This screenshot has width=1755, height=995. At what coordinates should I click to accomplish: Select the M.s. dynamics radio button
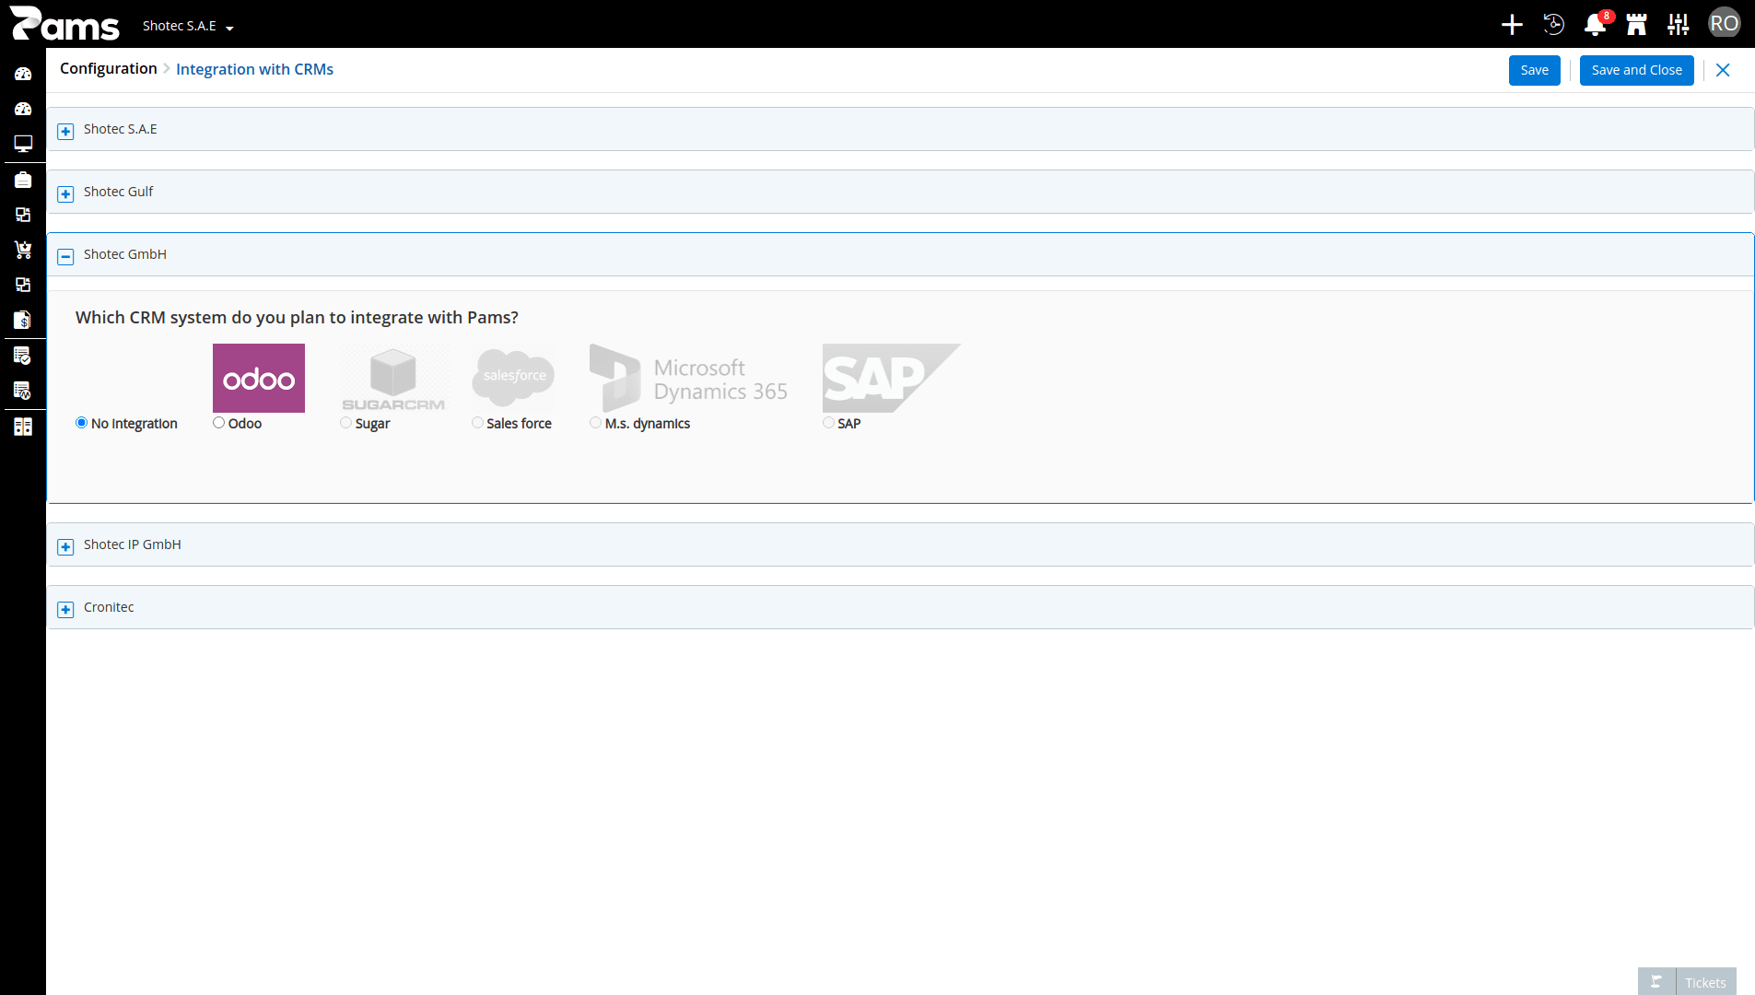point(595,423)
